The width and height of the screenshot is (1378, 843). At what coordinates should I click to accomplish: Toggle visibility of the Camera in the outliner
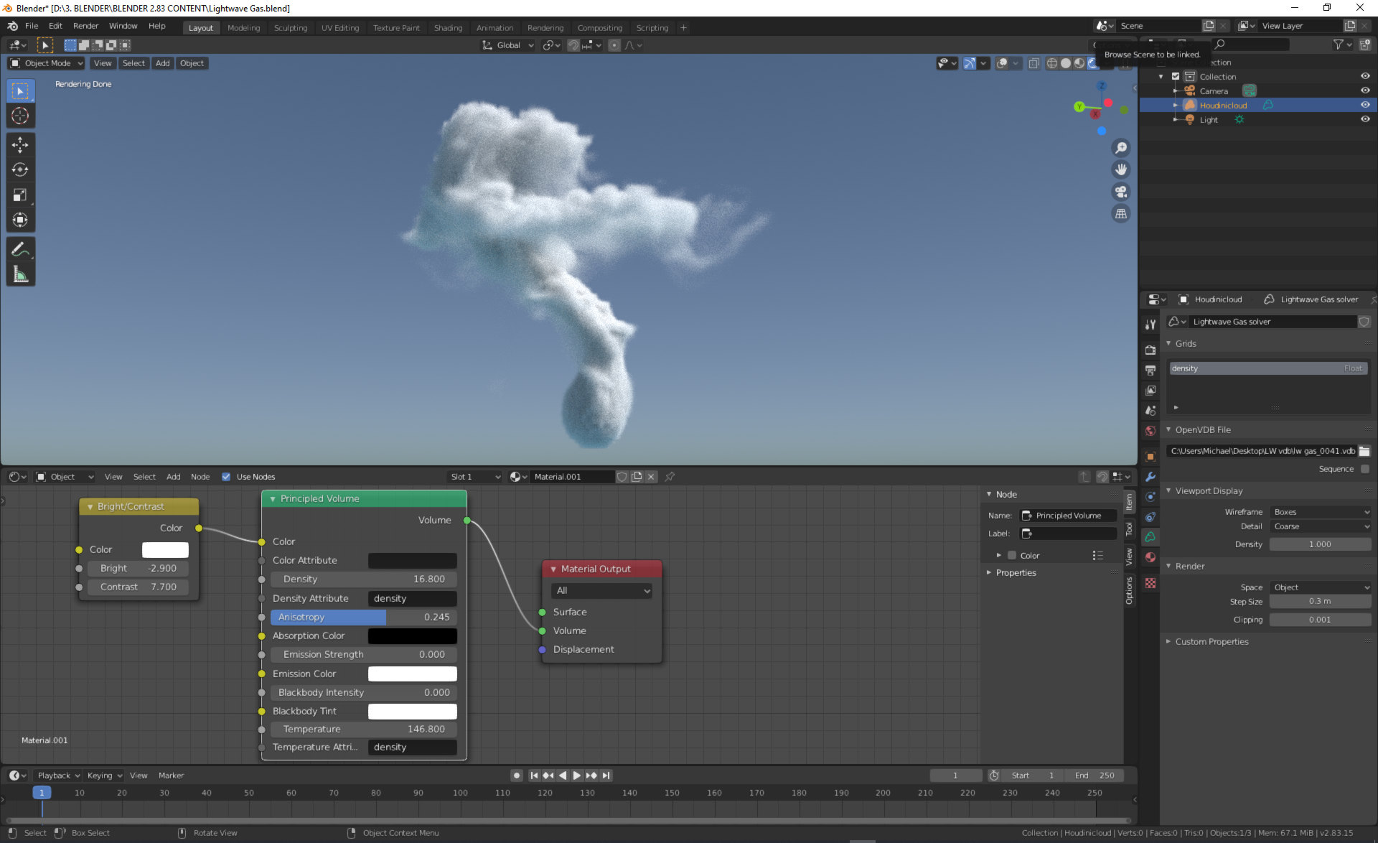pos(1364,90)
